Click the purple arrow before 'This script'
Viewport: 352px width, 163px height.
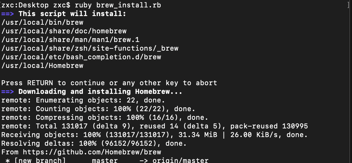click(8, 14)
